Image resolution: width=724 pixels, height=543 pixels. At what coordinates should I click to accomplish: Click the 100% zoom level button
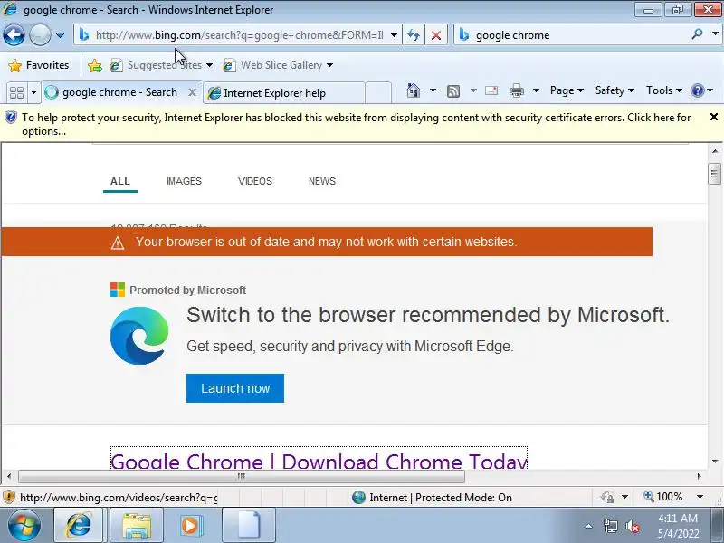(663, 497)
